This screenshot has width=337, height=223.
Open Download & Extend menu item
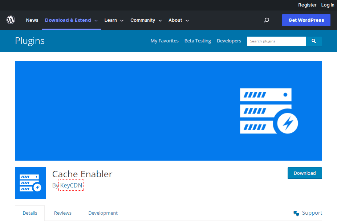point(68,20)
